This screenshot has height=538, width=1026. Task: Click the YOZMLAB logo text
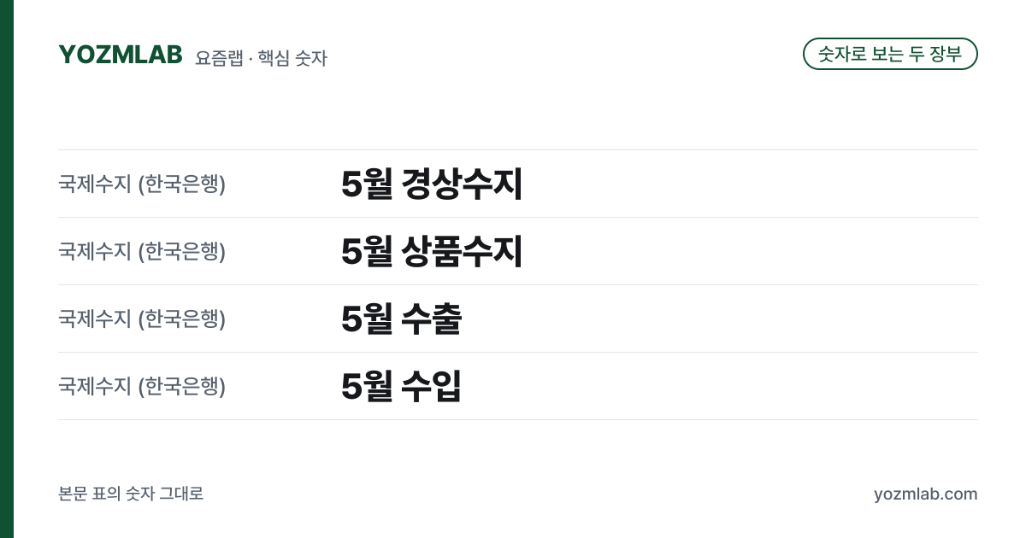121,55
